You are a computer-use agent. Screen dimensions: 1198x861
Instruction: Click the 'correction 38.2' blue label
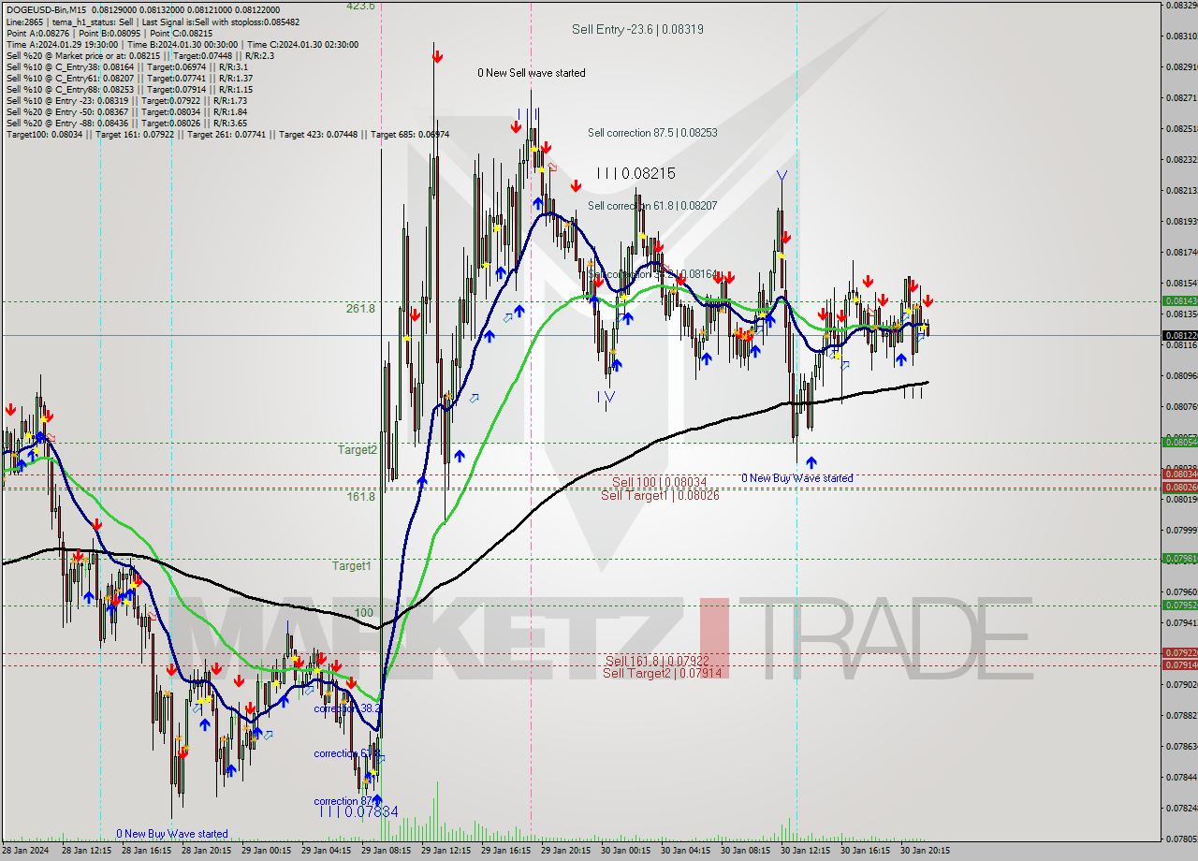346,708
